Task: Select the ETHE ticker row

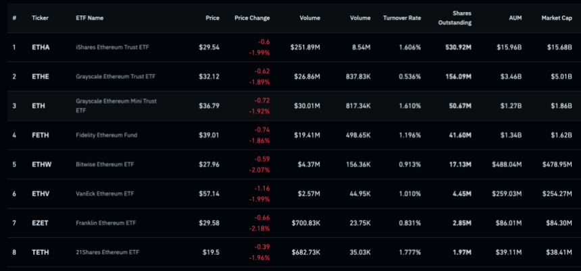Action: coord(41,76)
